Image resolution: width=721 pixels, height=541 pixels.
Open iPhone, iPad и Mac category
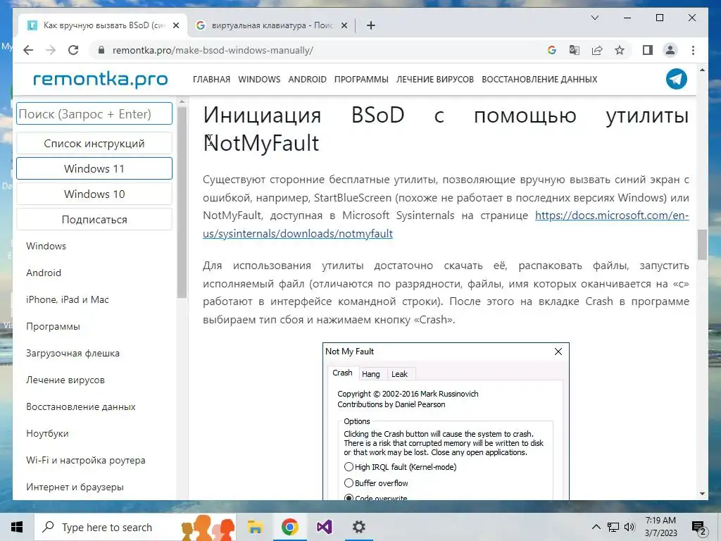(x=67, y=299)
